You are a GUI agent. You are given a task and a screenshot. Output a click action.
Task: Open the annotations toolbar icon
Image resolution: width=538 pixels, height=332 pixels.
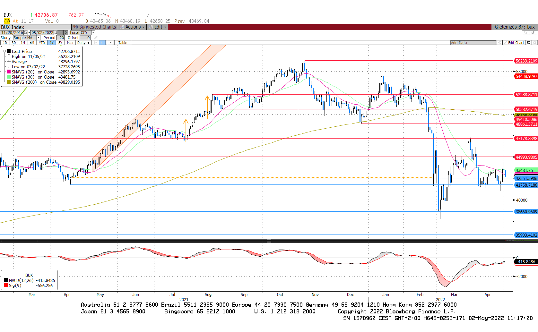click(528, 43)
